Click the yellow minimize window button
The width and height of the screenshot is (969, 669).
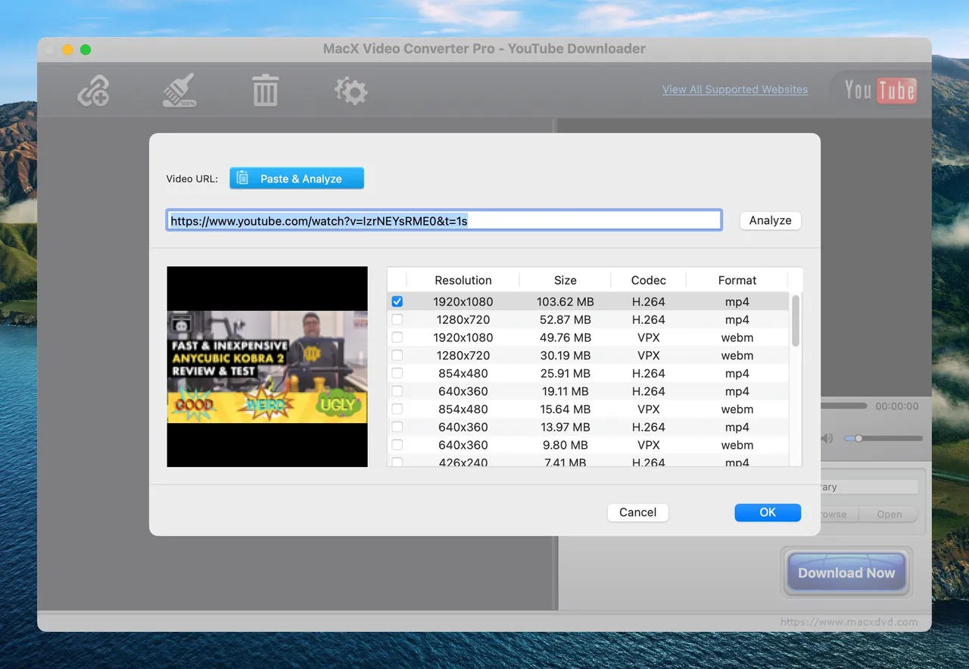pyautogui.click(x=67, y=49)
